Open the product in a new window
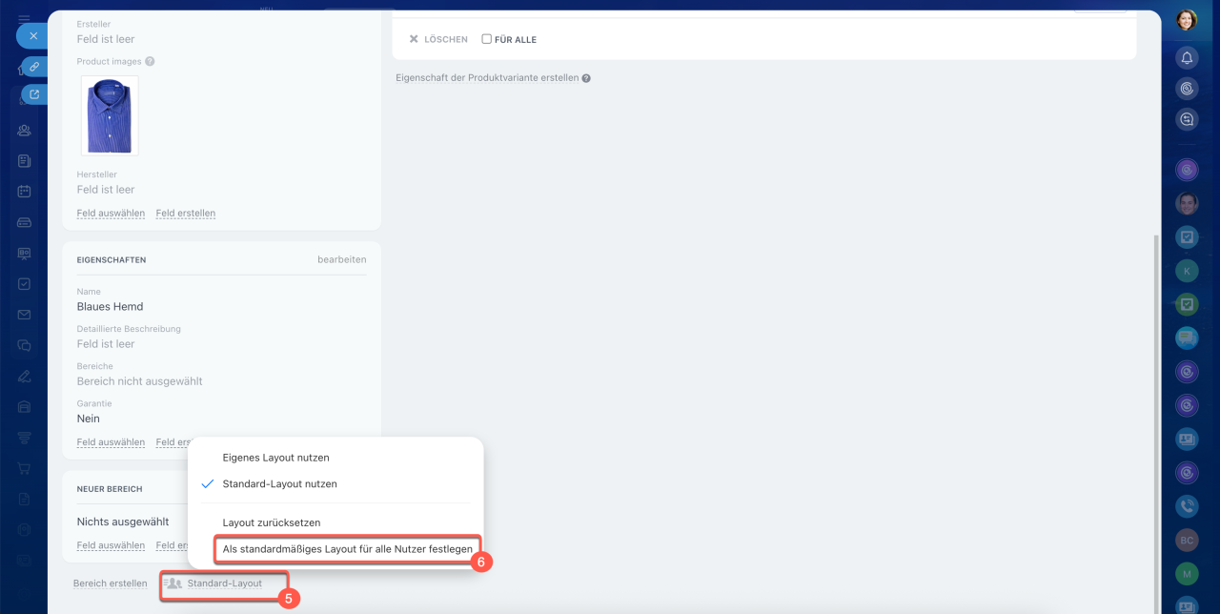 (x=34, y=94)
